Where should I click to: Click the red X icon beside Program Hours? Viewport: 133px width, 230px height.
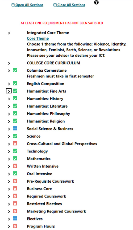15,226
